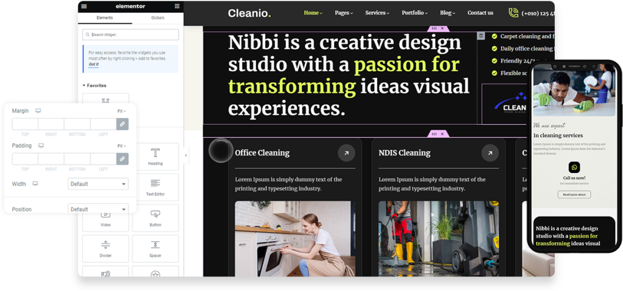The width and height of the screenshot is (623, 291).
Task: Click 'Read more about' button in phone preview
Action: (574, 194)
